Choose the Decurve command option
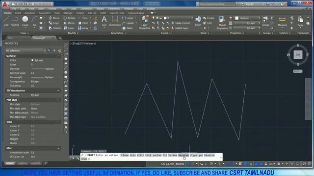Viewport: 314px width, 176px height. point(183,155)
